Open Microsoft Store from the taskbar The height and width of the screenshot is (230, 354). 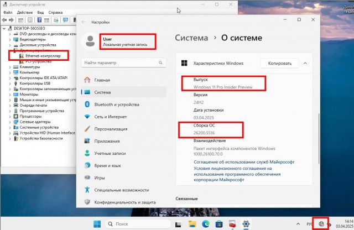tap(219, 224)
